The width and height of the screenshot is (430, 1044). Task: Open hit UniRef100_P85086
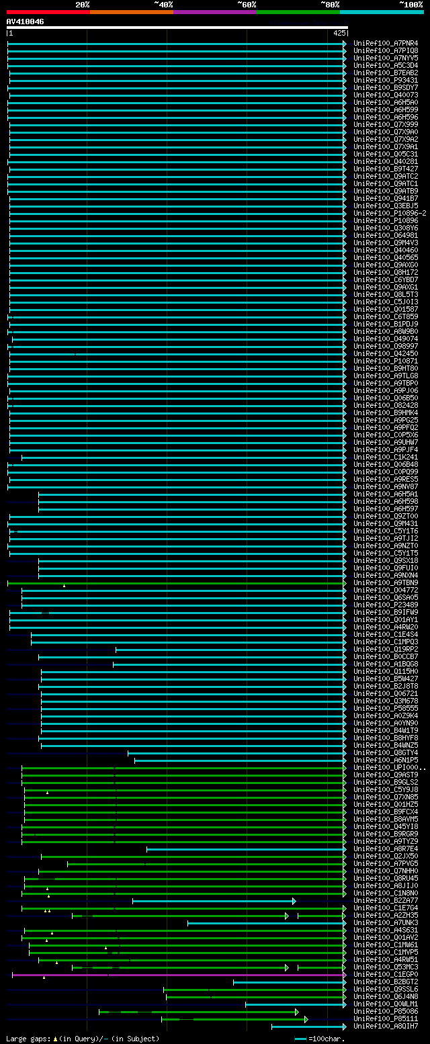386,1012
